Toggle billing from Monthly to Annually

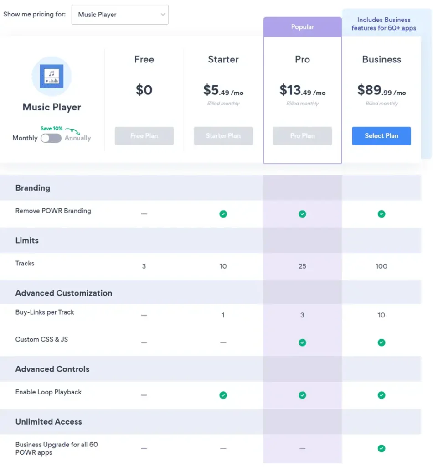coord(51,138)
